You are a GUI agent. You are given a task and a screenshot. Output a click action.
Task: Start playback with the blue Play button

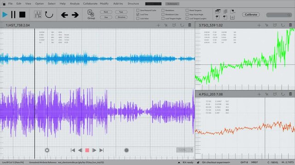point(5,15)
